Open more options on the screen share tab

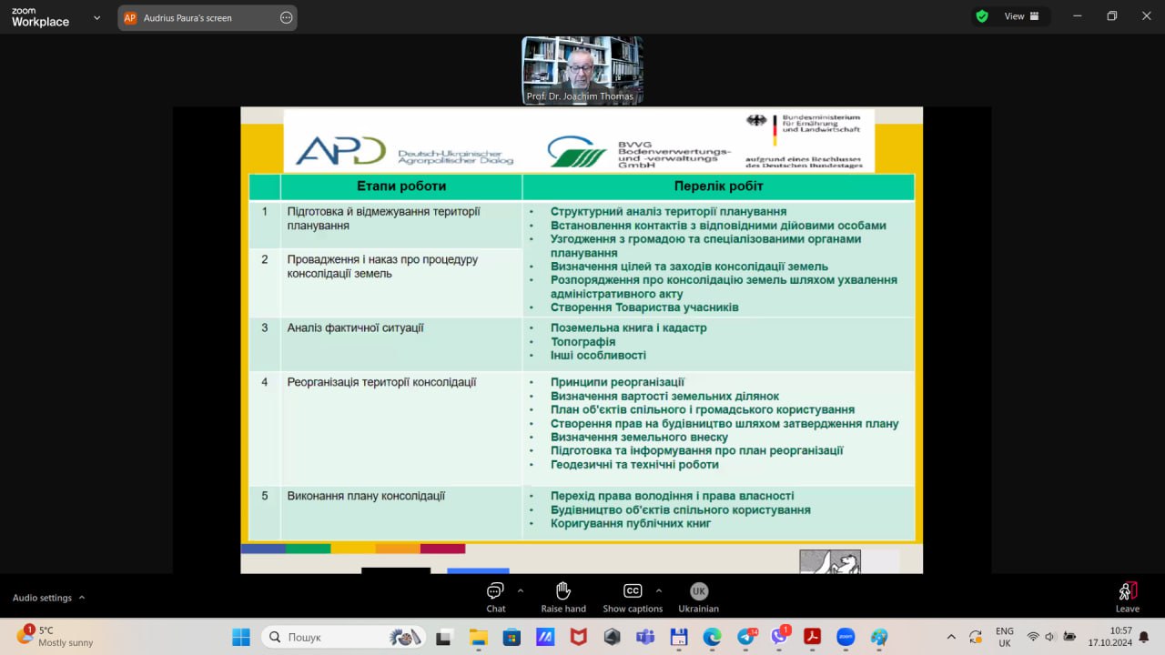[x=286, y=17]
